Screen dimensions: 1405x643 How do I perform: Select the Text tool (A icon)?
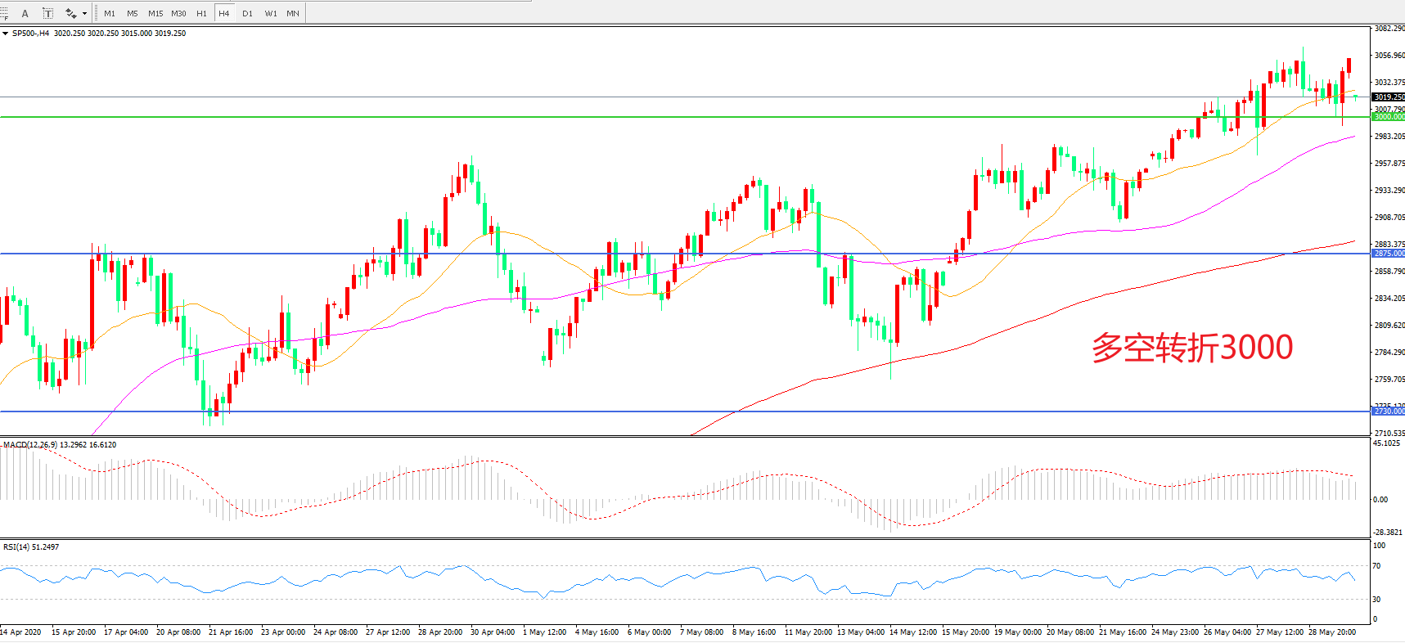25,13
